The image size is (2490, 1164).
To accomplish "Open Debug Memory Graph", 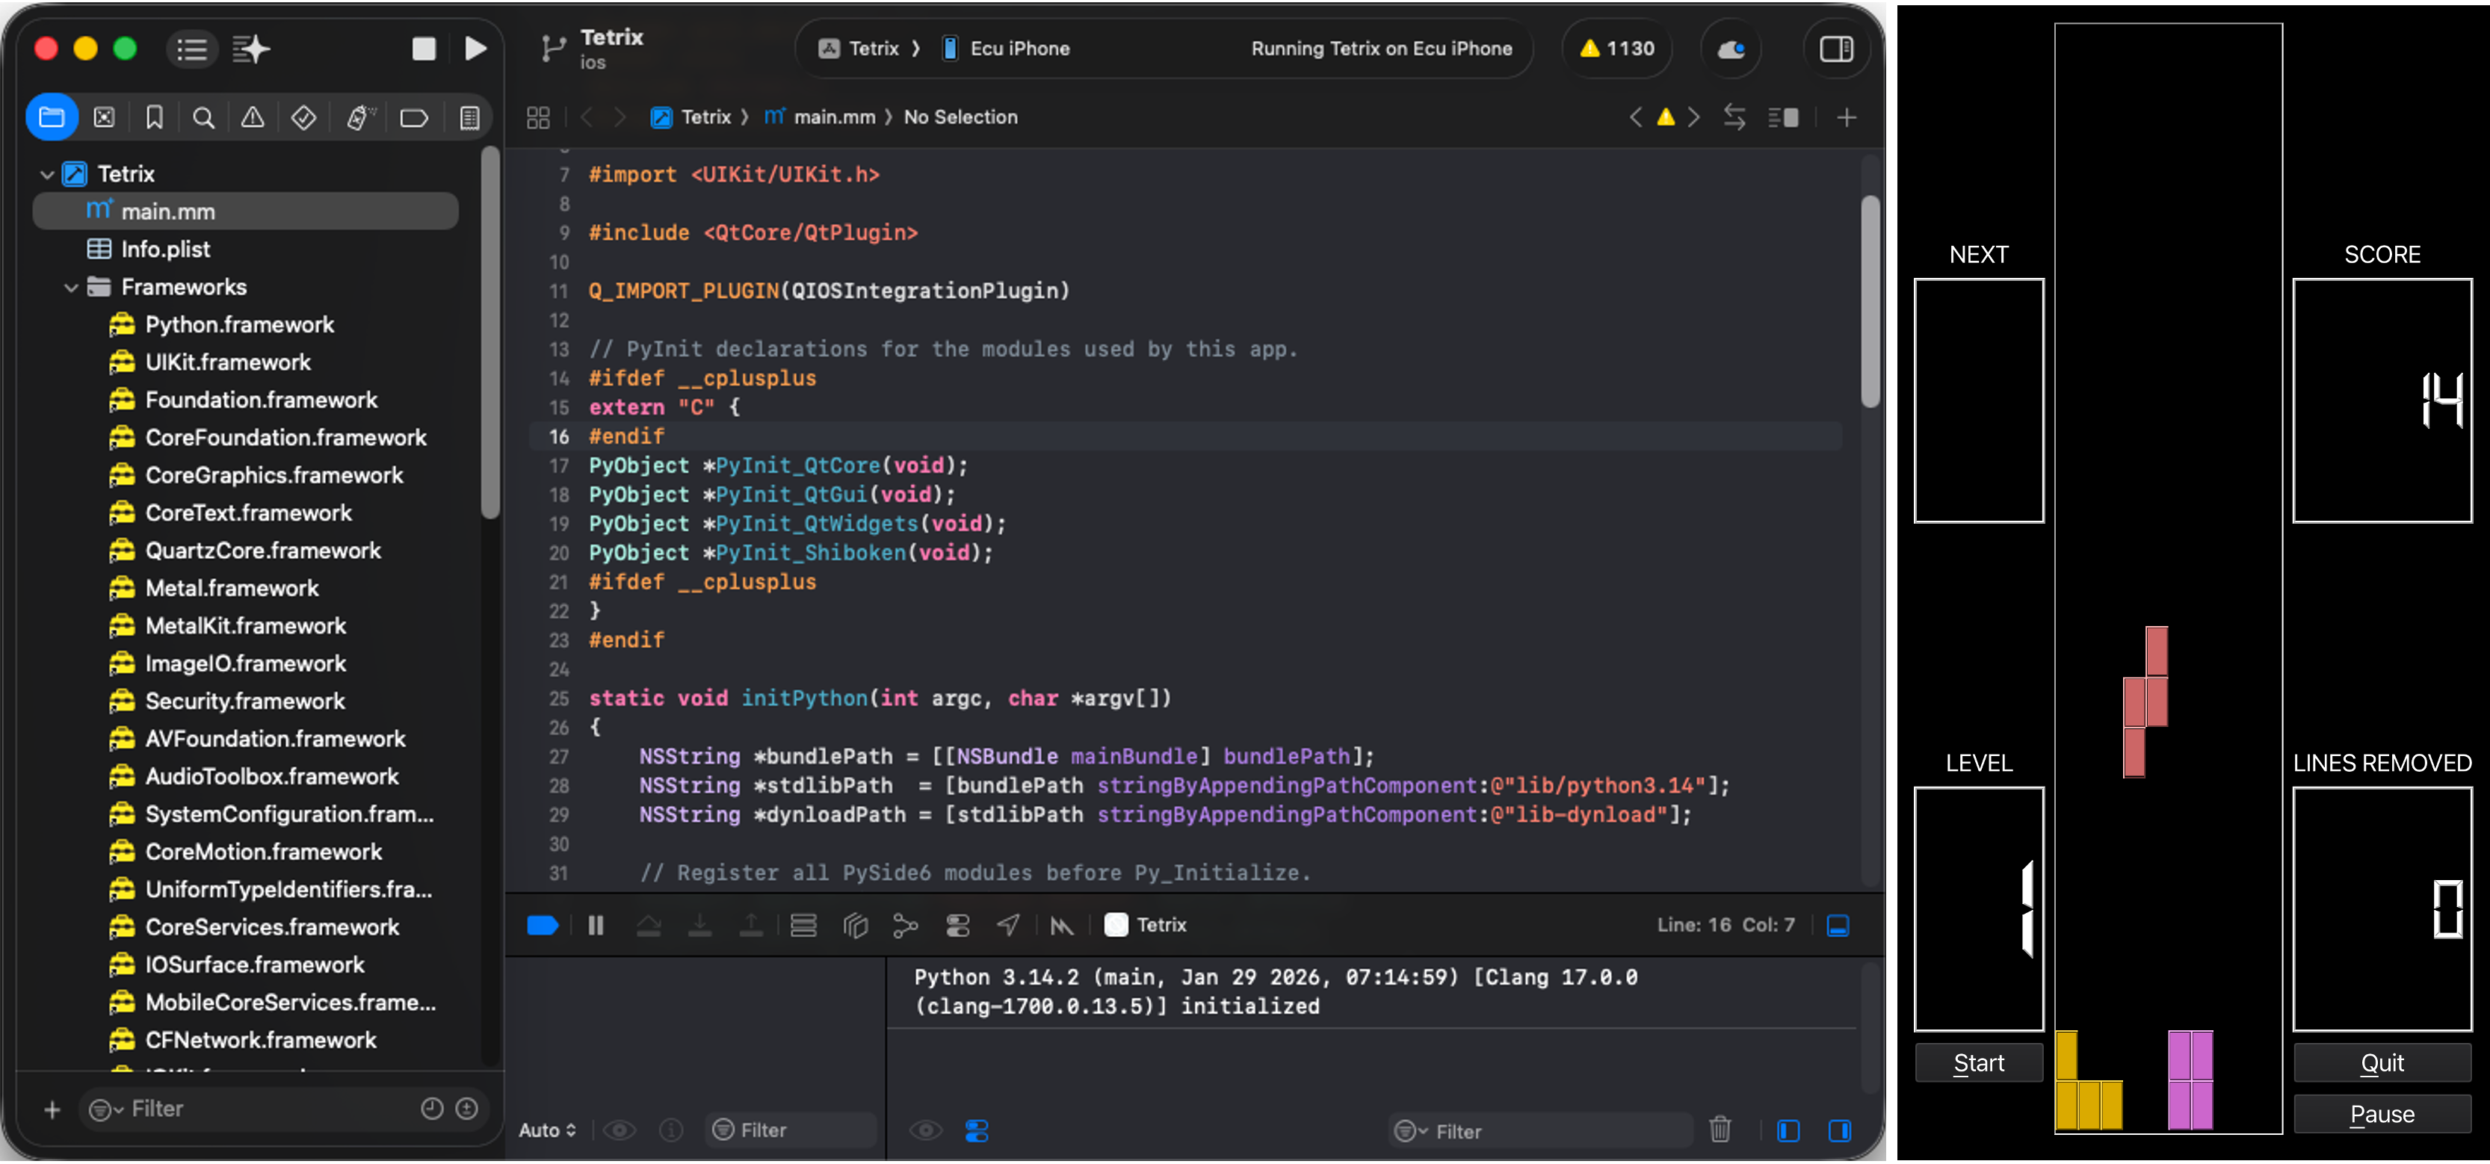I will [905, 926].
